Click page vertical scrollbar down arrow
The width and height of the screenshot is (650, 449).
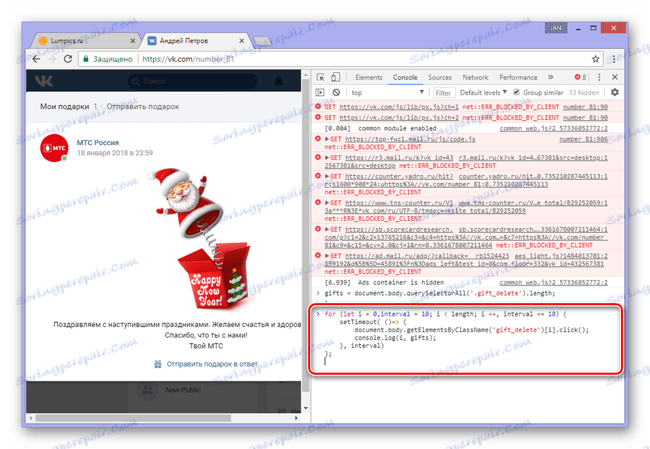[x=306, y=408]
